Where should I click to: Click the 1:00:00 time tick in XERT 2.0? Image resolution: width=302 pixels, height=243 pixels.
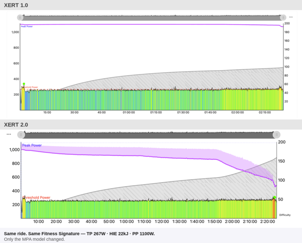[x=126, y=221]
